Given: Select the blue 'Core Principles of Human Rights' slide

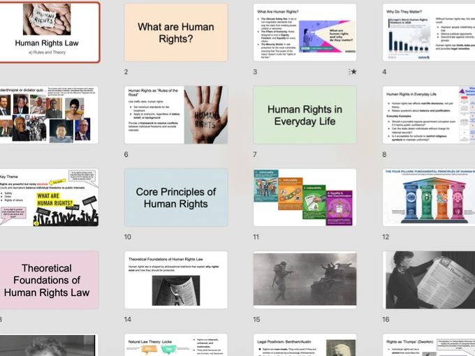Looking at the screenshot, I should (x=176, y=198).
